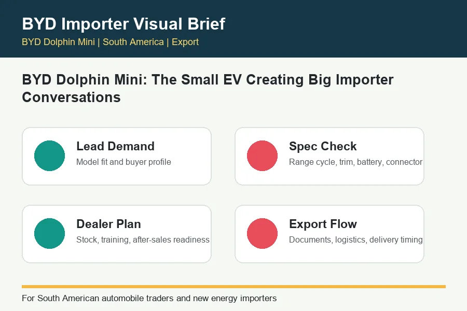Click 'Model fit and buyer profile' text
The height and width of the screenshot is (311, 467).
coord(123,162)
